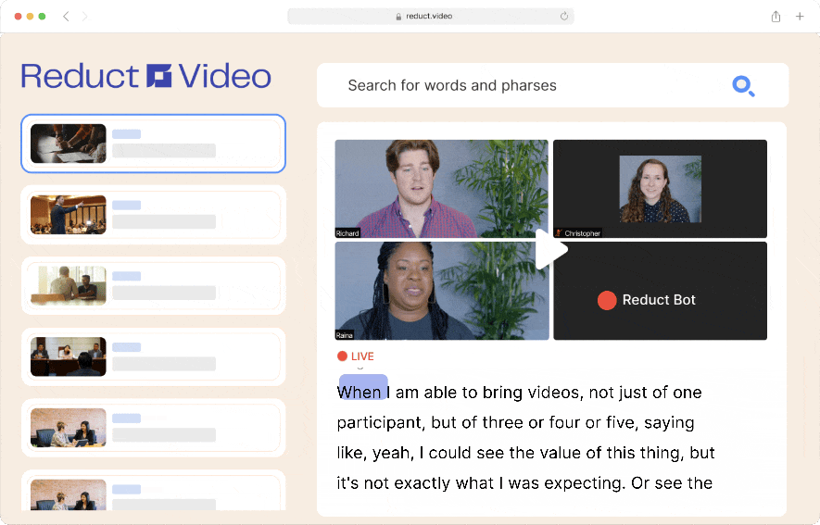Click the red Reduct Bot recording dot
The height and width of the screenshot is (525, 820).
coord(607,300)
